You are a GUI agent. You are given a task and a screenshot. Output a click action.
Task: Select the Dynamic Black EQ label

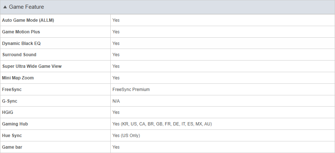[x=21, y=43]
